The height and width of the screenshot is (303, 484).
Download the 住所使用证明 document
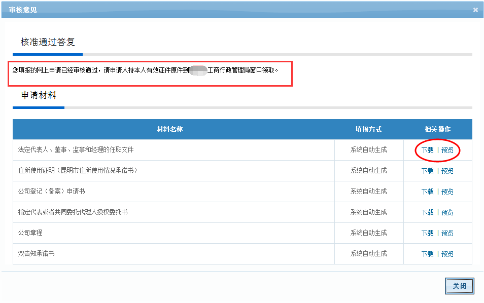[x=428, y=171]
